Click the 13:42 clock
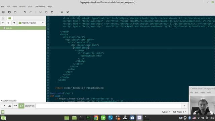 tap(212, 118)
